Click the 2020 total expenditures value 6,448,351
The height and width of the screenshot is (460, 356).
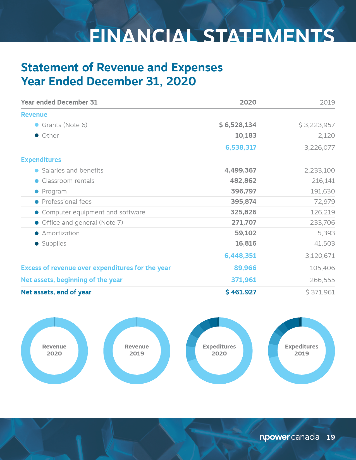pyautogui.click(x=240, y=256)
